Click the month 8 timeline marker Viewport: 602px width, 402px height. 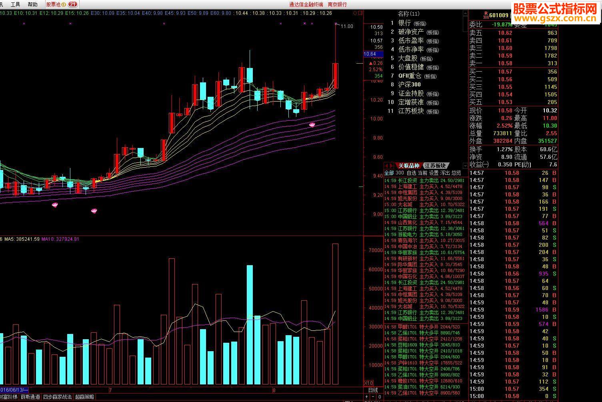[x=274, y=390]
